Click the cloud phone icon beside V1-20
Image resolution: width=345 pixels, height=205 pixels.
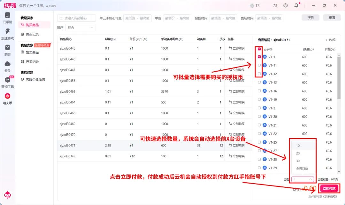[265, 116]
